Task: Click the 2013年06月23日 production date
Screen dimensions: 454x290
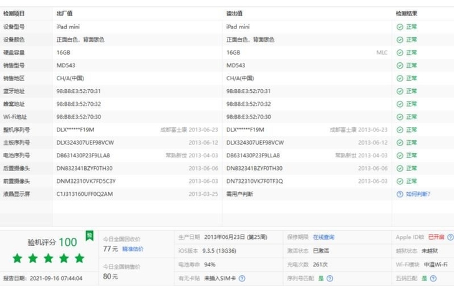Action: (236, 237)
